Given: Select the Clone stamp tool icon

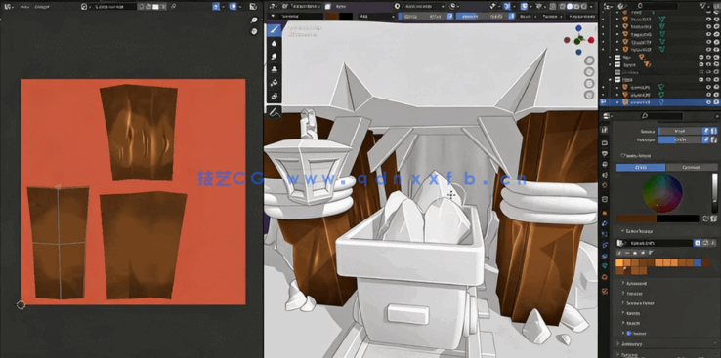Looking at the screenshot, I should (275, 70).
